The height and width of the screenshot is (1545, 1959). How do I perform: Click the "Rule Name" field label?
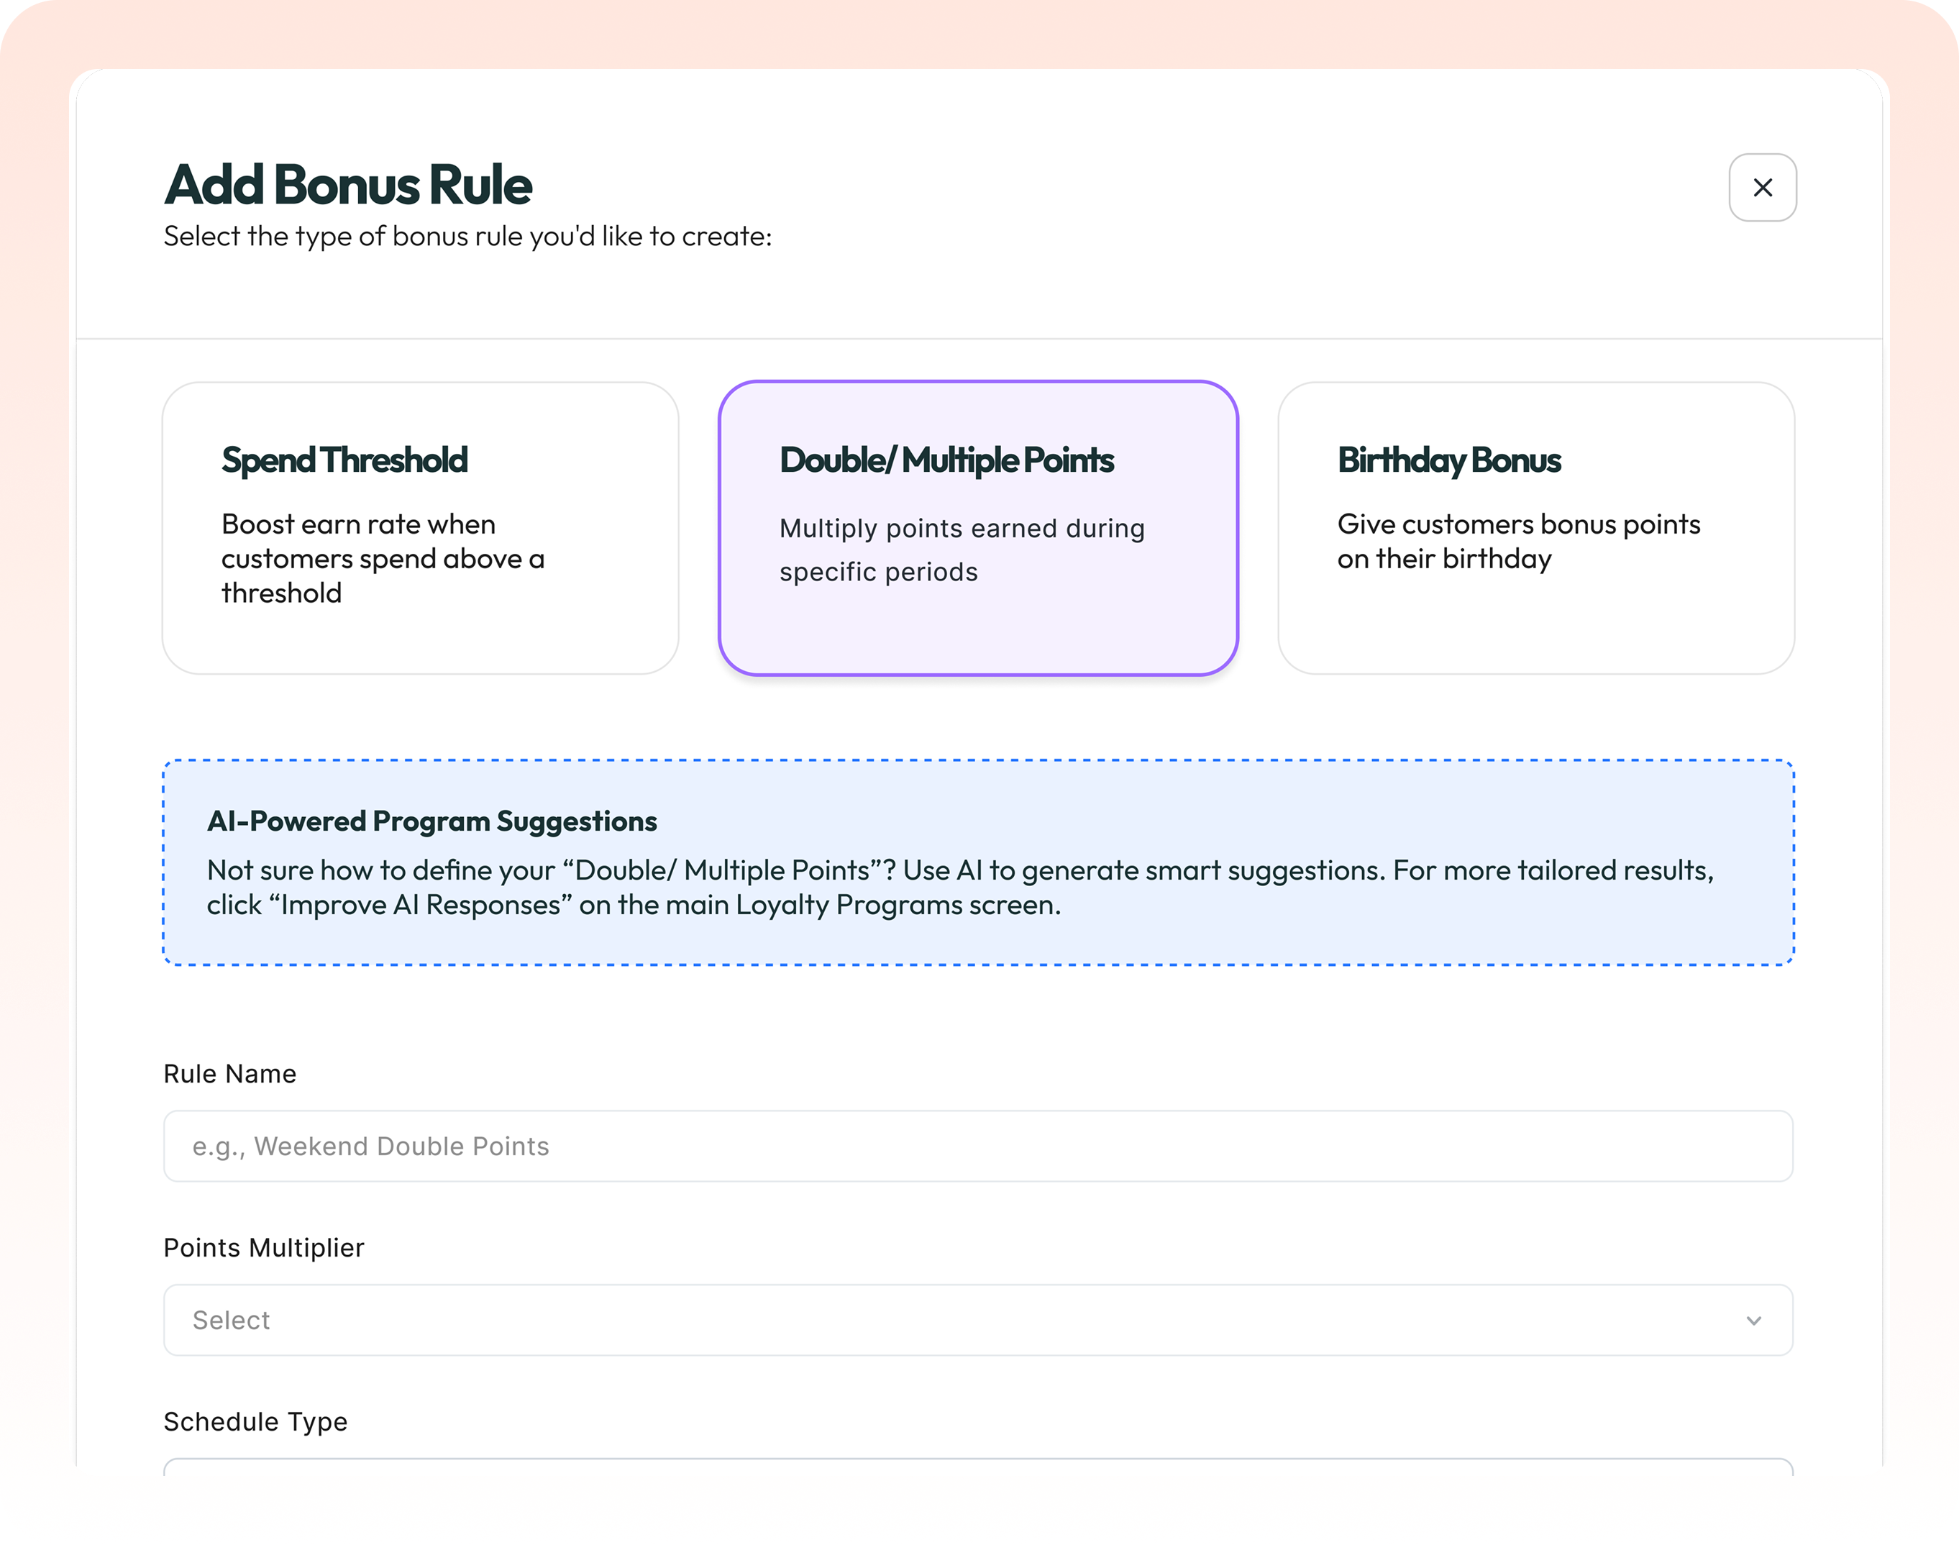click(x=229, y=1074)
